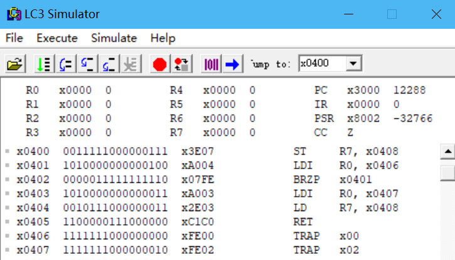Click the greyed-out Stop Execution icon

coord(131,64)
